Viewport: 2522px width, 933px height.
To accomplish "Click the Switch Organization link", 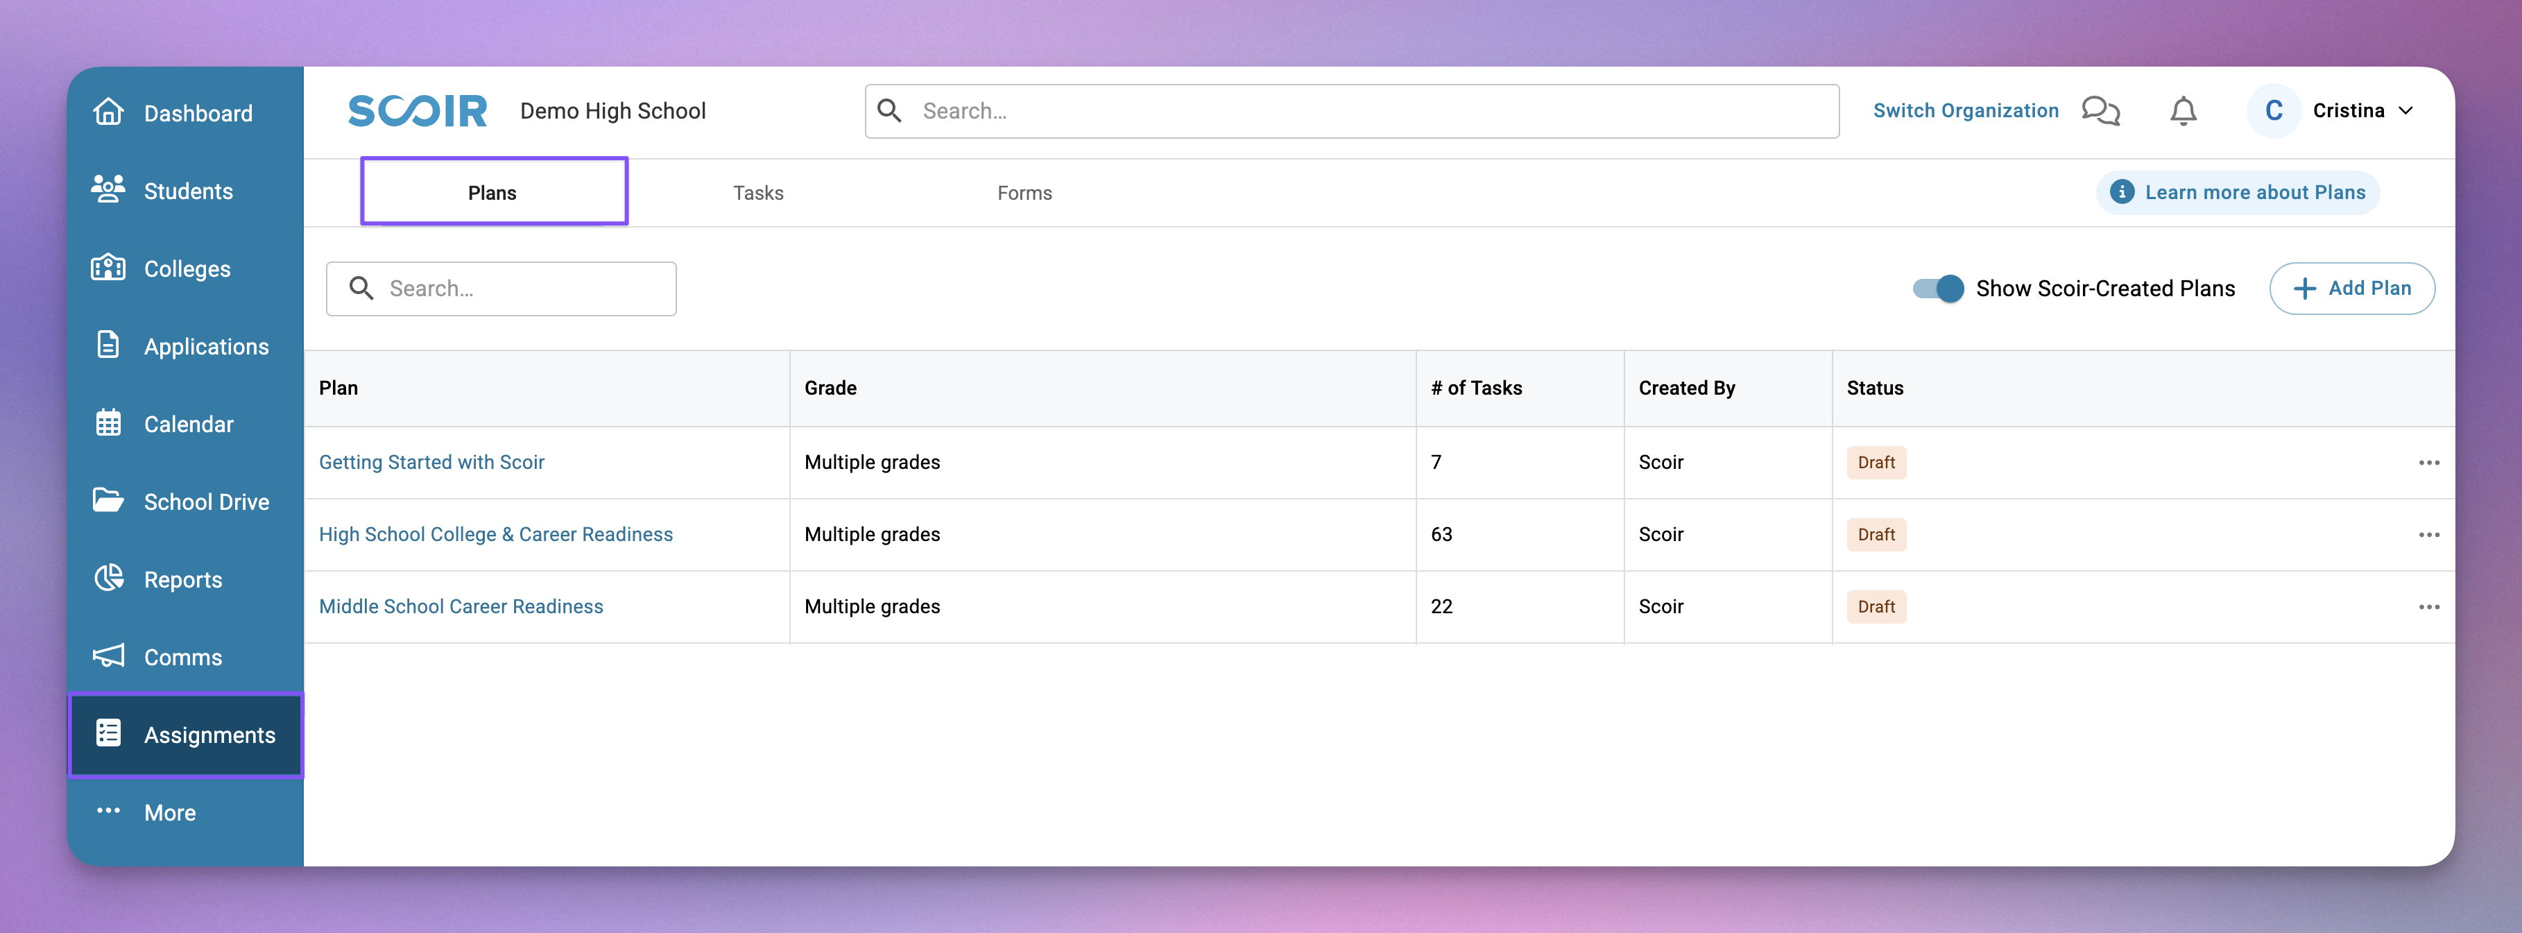I will tap(1965, 110).
